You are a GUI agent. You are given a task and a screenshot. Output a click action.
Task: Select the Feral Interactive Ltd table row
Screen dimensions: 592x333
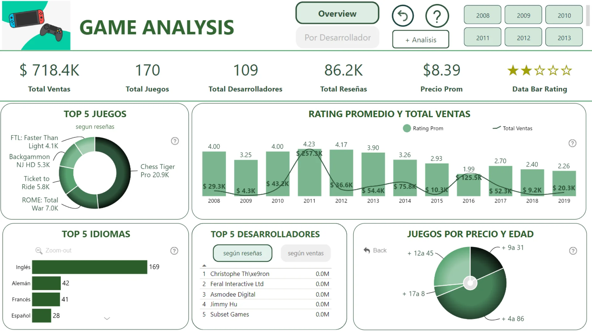click(265, 284)
